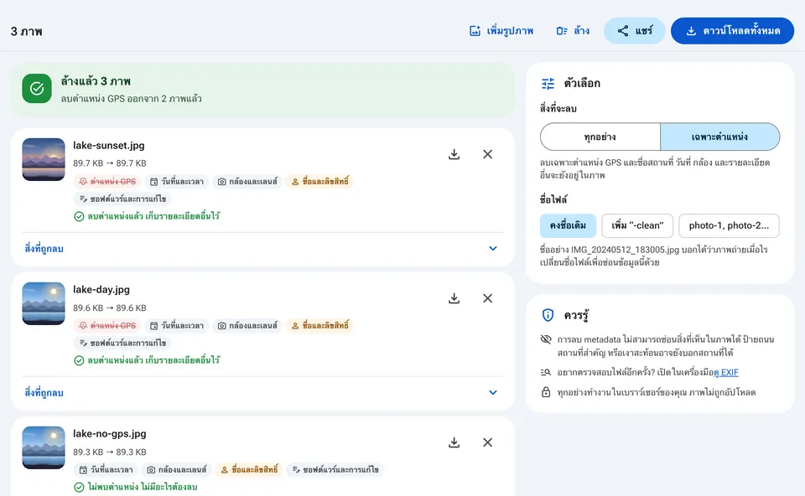The width and height of the screenshot is (805, 496).
Task: Click the ตัวเลือก options sliders icon
Action: 548,83
